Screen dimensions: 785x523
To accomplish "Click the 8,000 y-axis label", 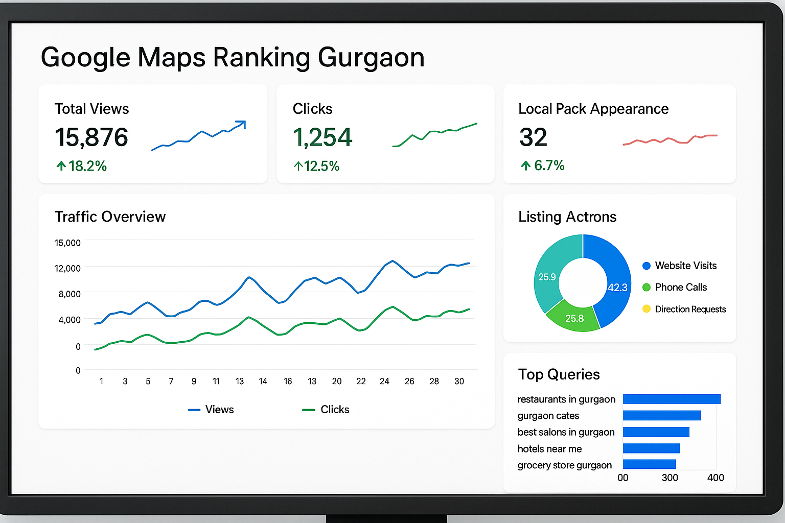I will 70,294.
